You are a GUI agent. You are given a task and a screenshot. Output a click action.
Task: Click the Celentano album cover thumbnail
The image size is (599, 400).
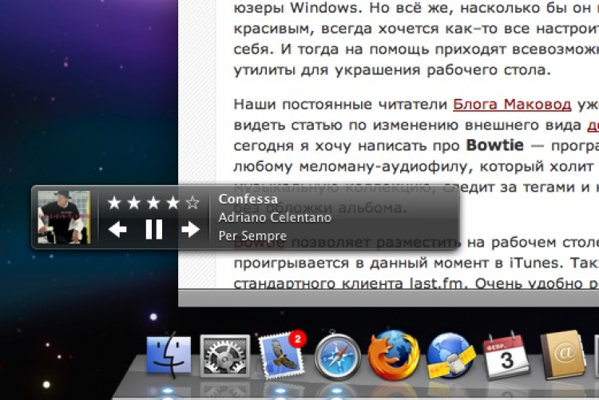(64, 217)
